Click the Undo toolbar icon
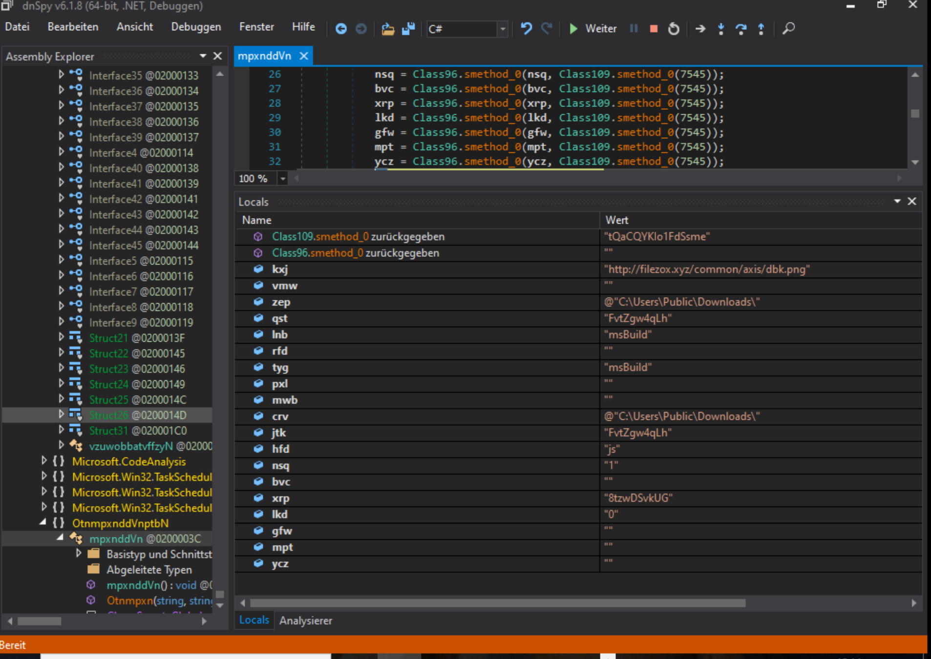Viewport: 931px width, 659px height. 526,28
